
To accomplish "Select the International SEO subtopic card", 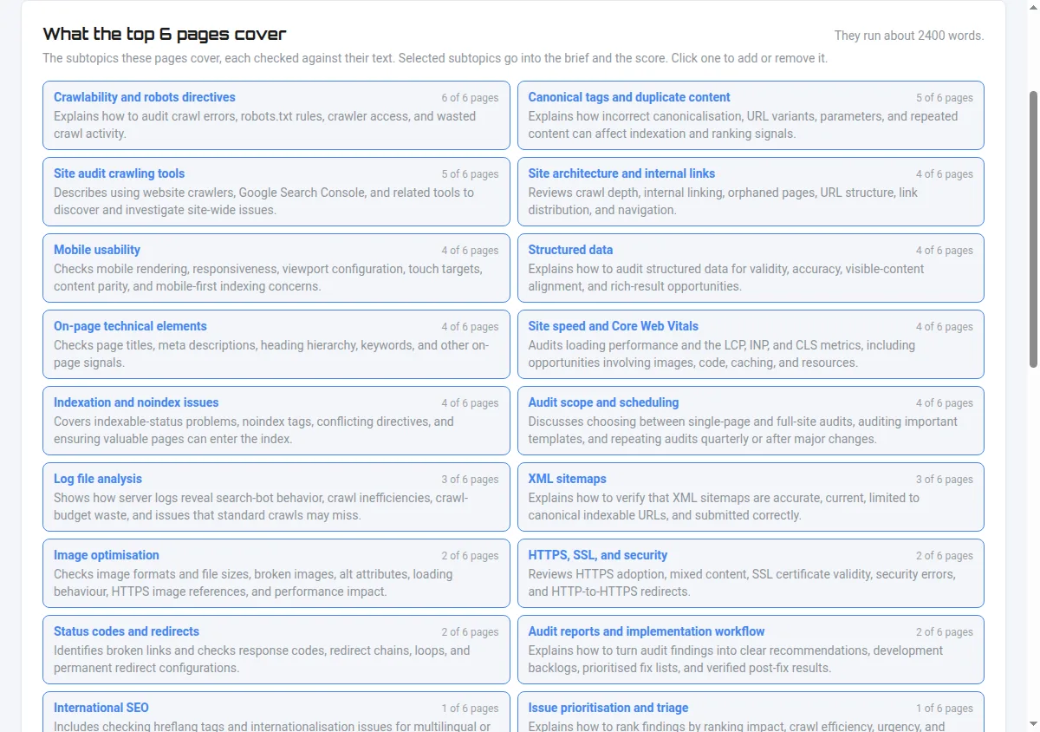I will point(276,712).
